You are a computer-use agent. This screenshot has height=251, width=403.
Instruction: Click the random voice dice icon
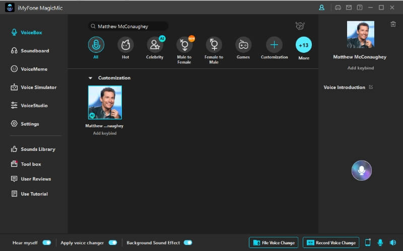(x=300, y=26)
